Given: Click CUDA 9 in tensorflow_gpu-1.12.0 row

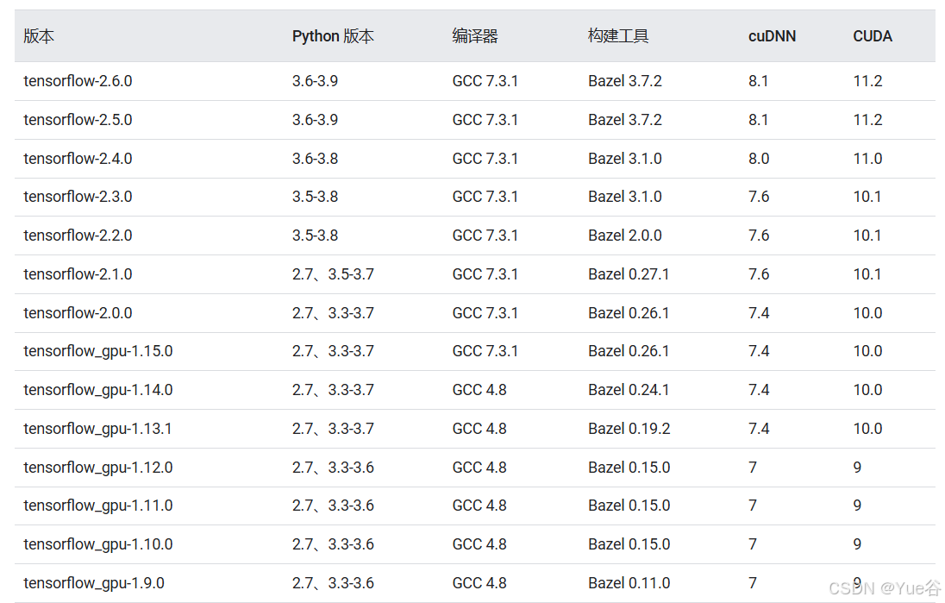Looking at the screenshot, I should click(x=857, y=468).
